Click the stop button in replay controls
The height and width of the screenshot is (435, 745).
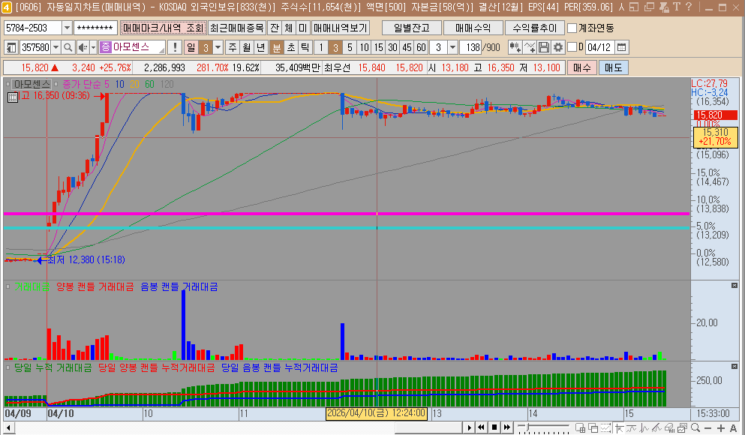494,427
